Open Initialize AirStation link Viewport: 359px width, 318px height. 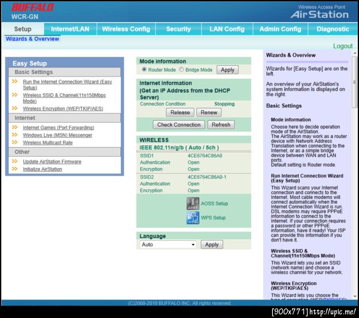pyautogui.click(x=42, y=169)
